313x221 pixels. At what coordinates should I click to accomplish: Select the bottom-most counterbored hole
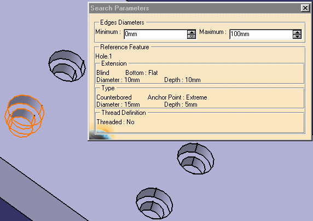click(154, 203)
